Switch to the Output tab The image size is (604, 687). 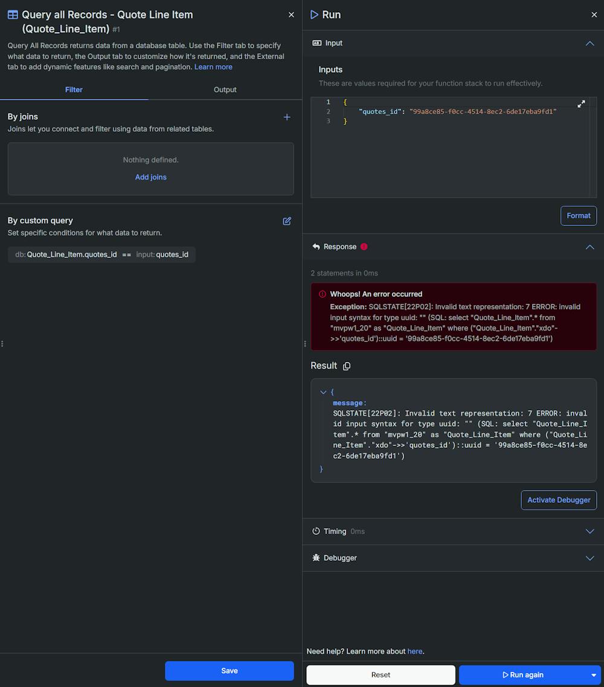pyautogui.click(x=225, y=89)
